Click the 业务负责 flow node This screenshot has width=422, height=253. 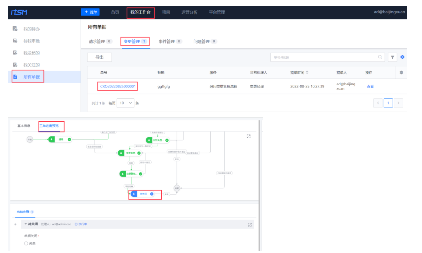[x=158, y=140]
